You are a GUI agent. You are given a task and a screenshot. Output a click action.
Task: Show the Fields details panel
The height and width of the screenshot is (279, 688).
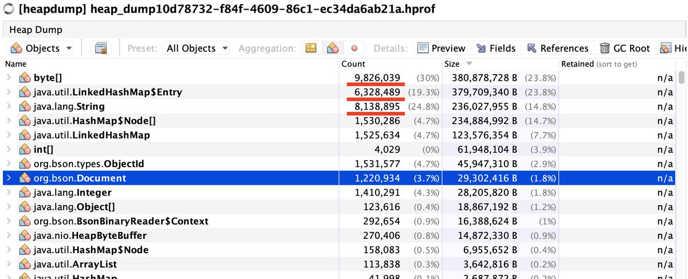coord(495,48)
